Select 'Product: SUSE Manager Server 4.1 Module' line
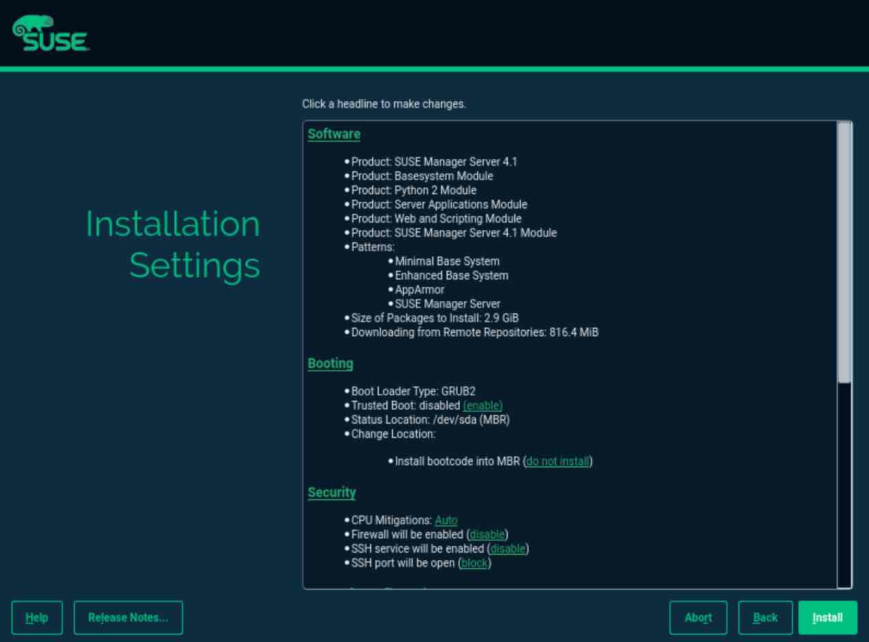Image resolution: width=869 pixels, height=642 pixels. click(454, 233)
